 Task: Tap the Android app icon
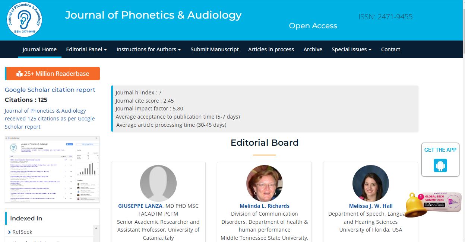pyautogui.click(x=440, y=165)
